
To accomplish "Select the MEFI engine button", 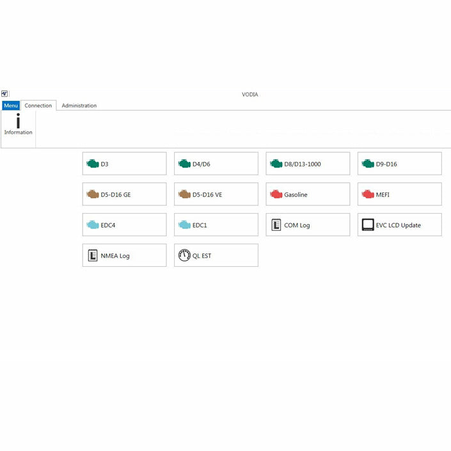I will [x=399, y=194].
